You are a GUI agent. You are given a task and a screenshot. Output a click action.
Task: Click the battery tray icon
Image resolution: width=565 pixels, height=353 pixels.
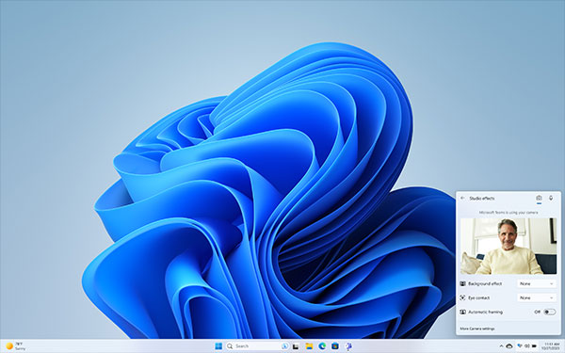click(534, 346)
